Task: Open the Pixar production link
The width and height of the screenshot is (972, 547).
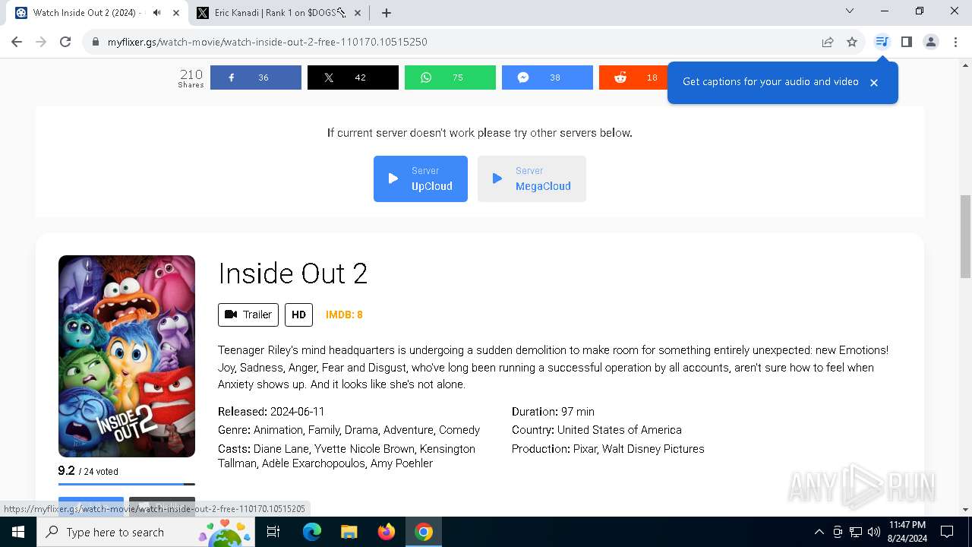Action: pos(585,449)
